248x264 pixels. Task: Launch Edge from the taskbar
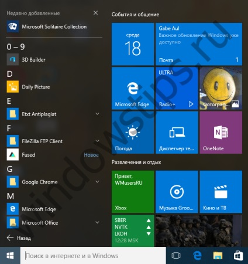197,255
